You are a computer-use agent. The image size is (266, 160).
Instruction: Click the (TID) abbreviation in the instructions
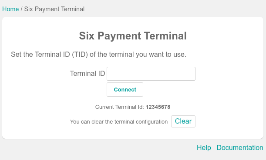point(80,54)
